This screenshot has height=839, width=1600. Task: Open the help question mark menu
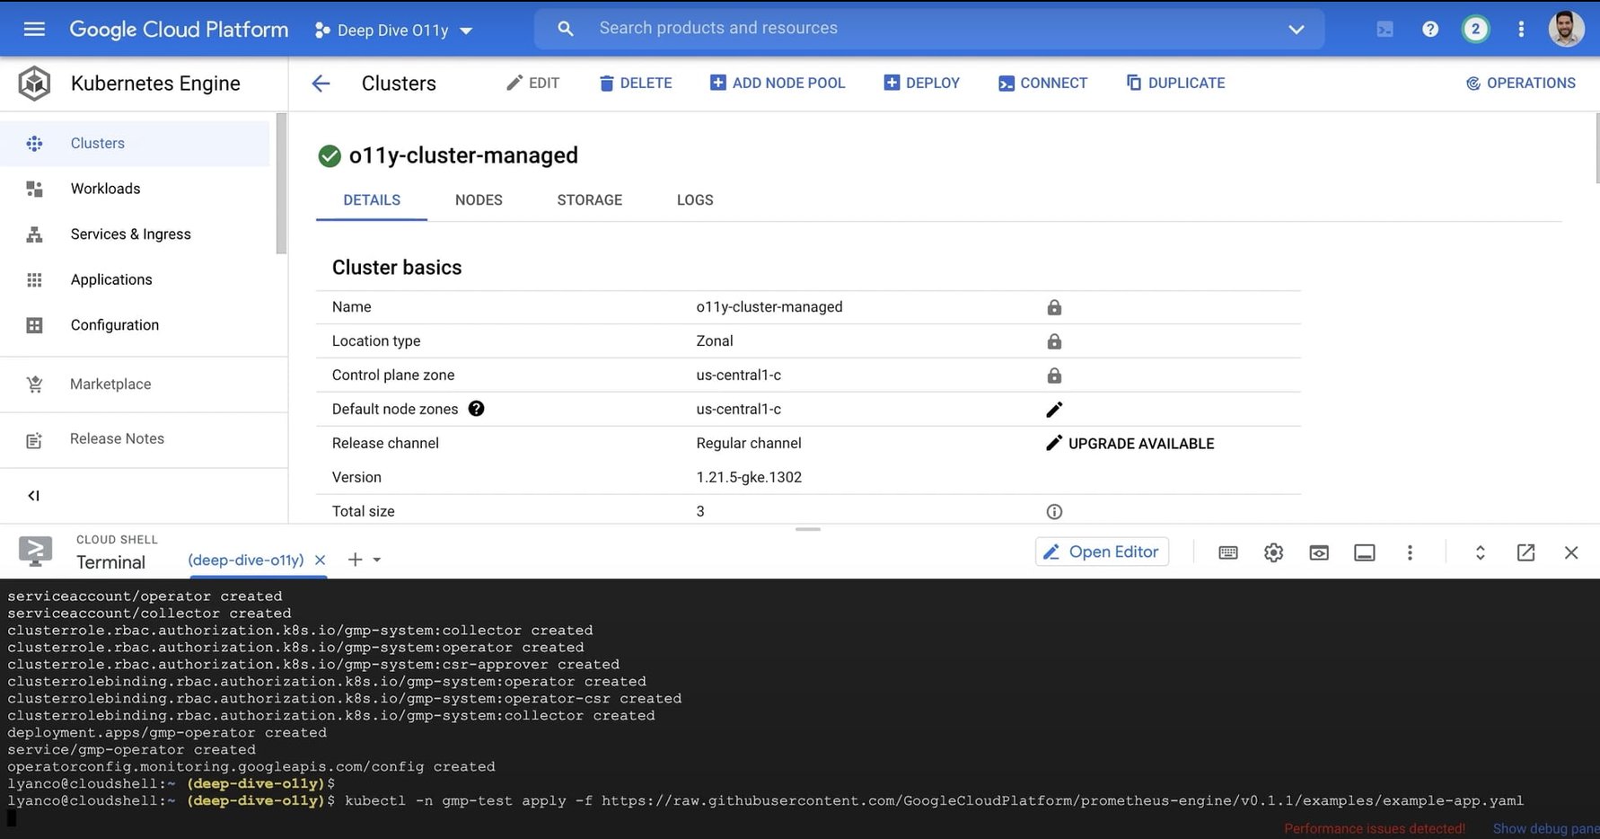(1430, 29)
